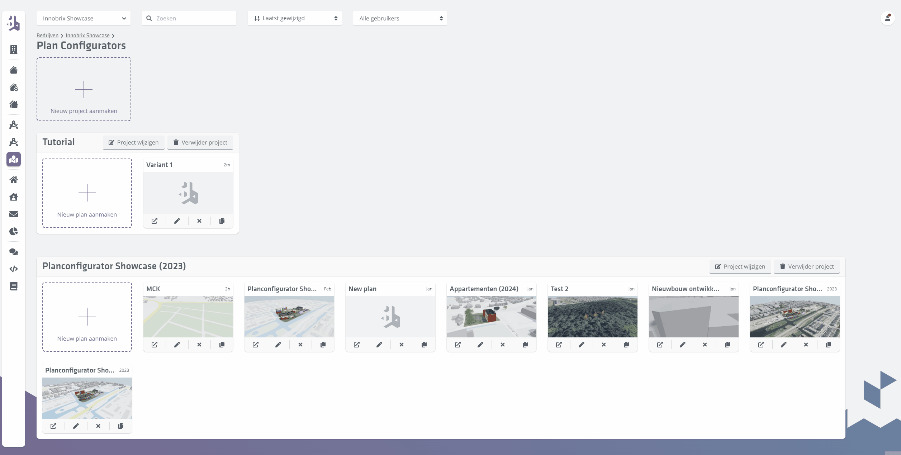The width and height of the screenshot is (901, 455).
Task: Open the Innobrix Showcase project dropdown
Action: 83,18
